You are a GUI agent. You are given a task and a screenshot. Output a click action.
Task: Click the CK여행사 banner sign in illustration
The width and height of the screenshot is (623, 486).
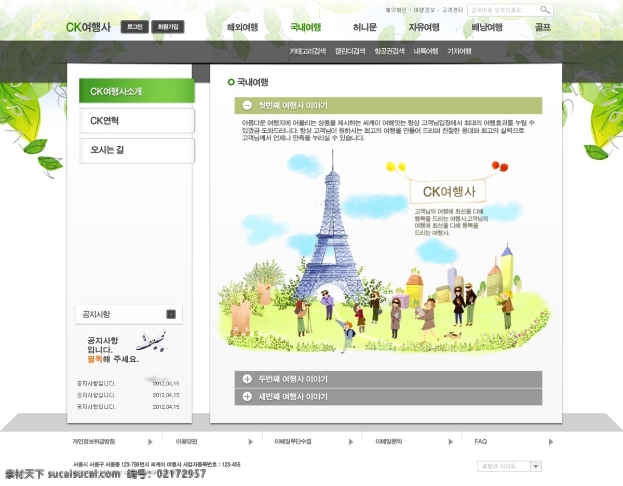pos(449,191)
